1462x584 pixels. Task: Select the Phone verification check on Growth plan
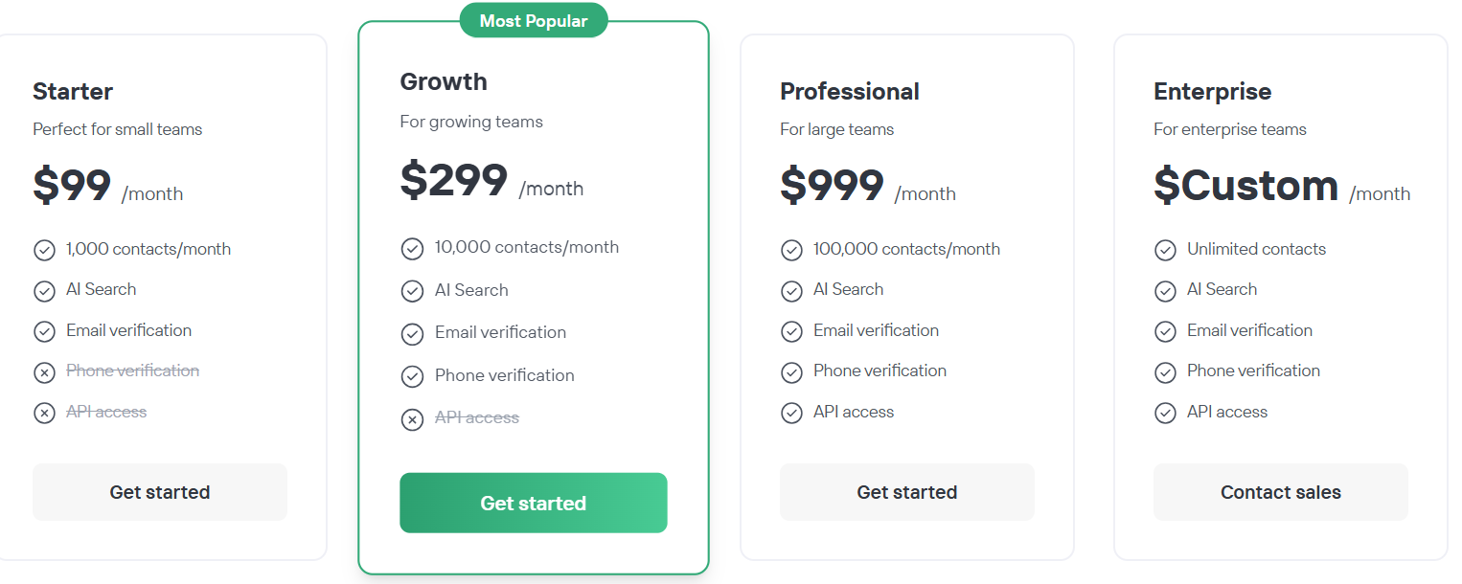coord(413,375)
